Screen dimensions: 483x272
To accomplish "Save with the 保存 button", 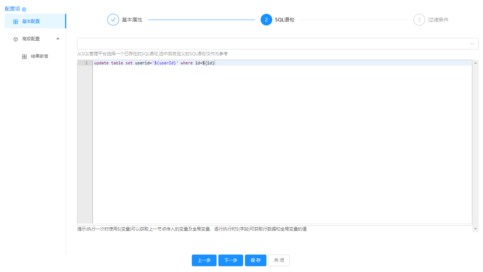I will coord(256,260).
